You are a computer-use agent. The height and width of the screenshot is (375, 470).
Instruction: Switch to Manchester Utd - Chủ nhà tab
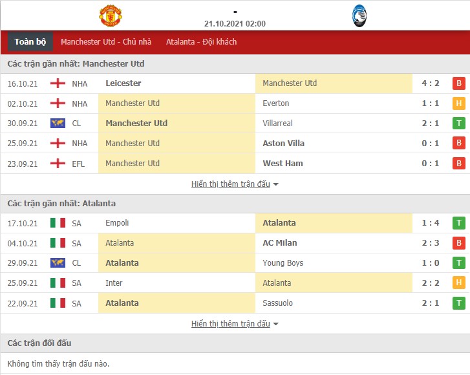tap(106, 41)
